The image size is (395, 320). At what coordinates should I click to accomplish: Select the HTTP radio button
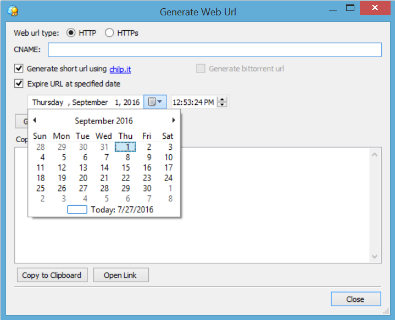[71, 33]
